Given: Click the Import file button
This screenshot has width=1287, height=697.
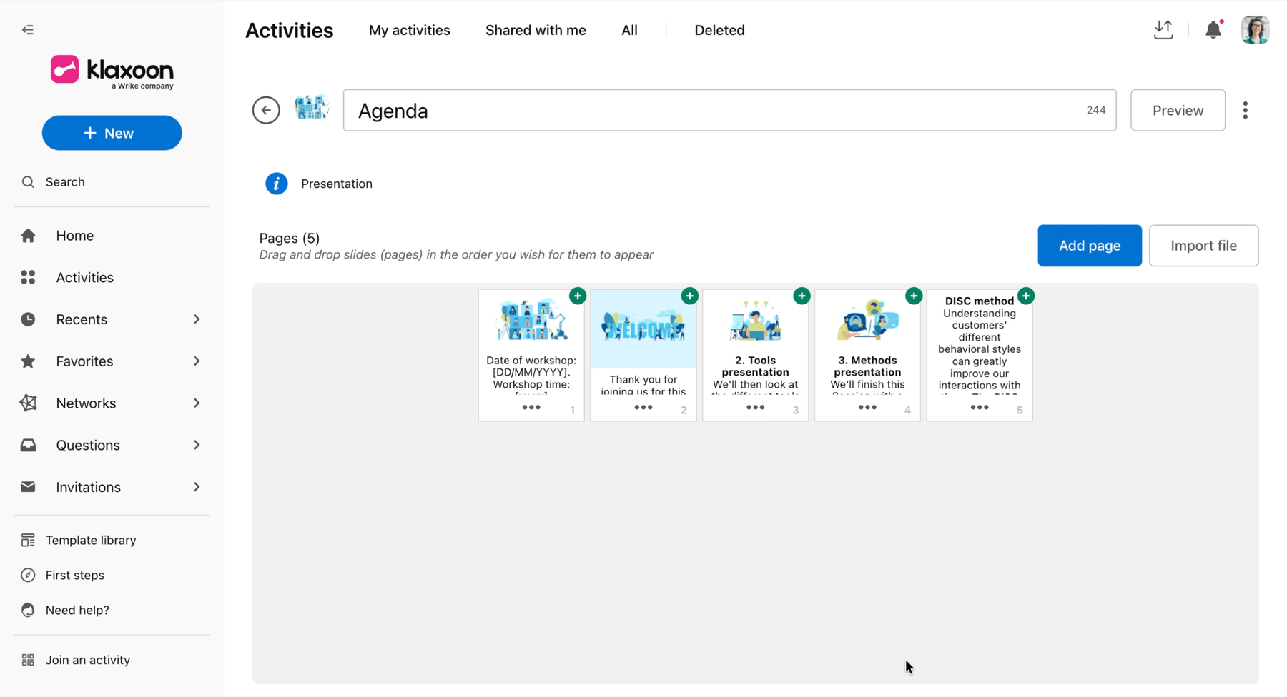Looking at the screenshot, I should [x=1203, y=246].
